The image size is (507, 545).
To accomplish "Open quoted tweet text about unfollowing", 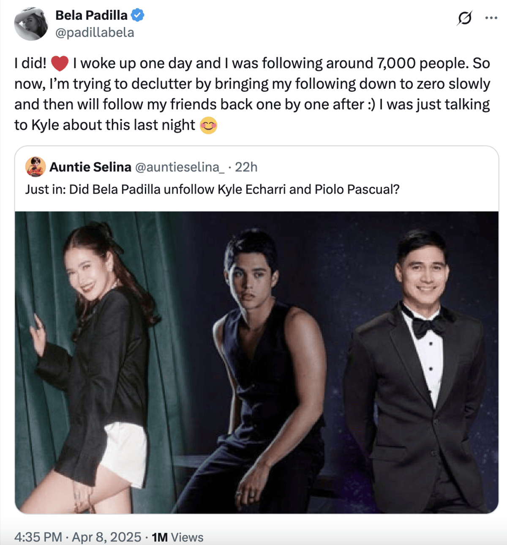I will (x=212, y=189).
